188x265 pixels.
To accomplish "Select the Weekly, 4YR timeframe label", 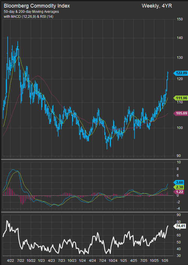I will [x=157, y=6].
